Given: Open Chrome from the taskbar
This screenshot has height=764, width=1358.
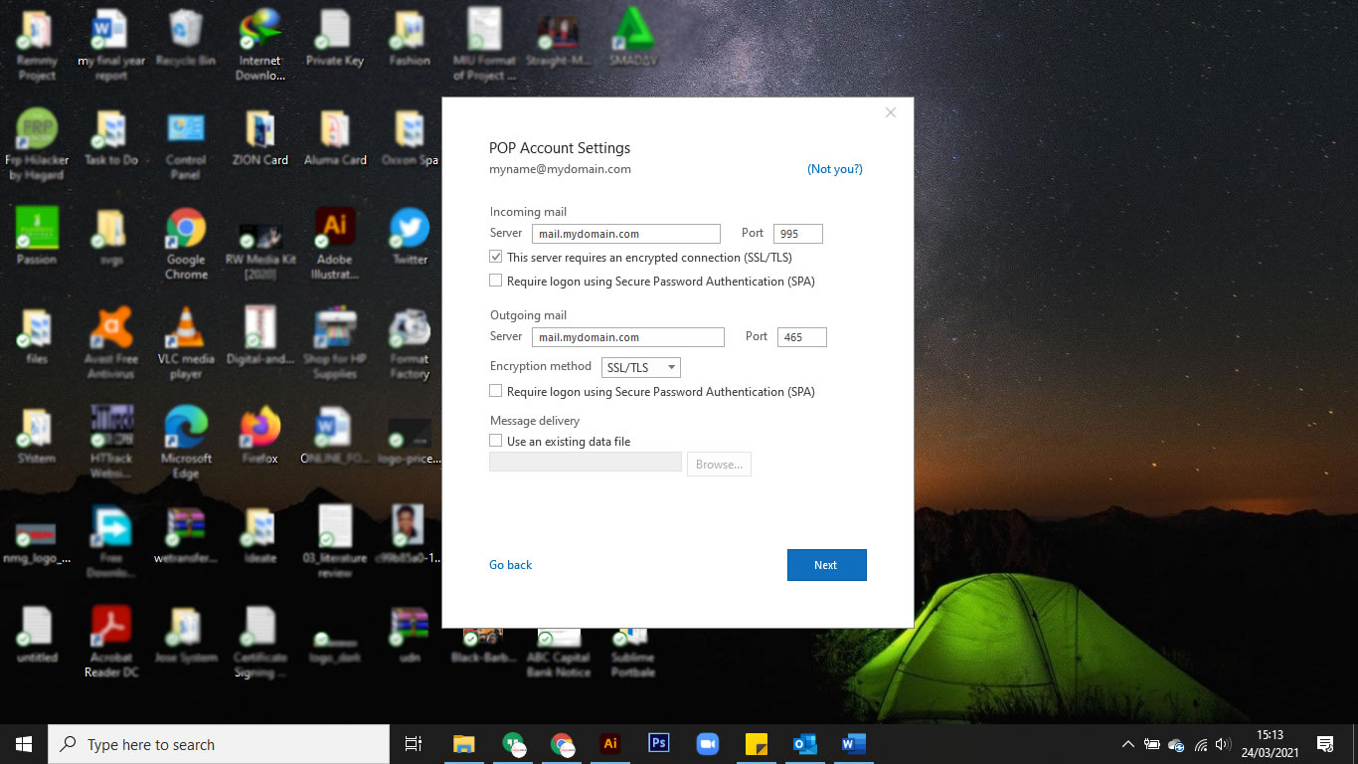Looking at the screenshot, I should point(562,744).
